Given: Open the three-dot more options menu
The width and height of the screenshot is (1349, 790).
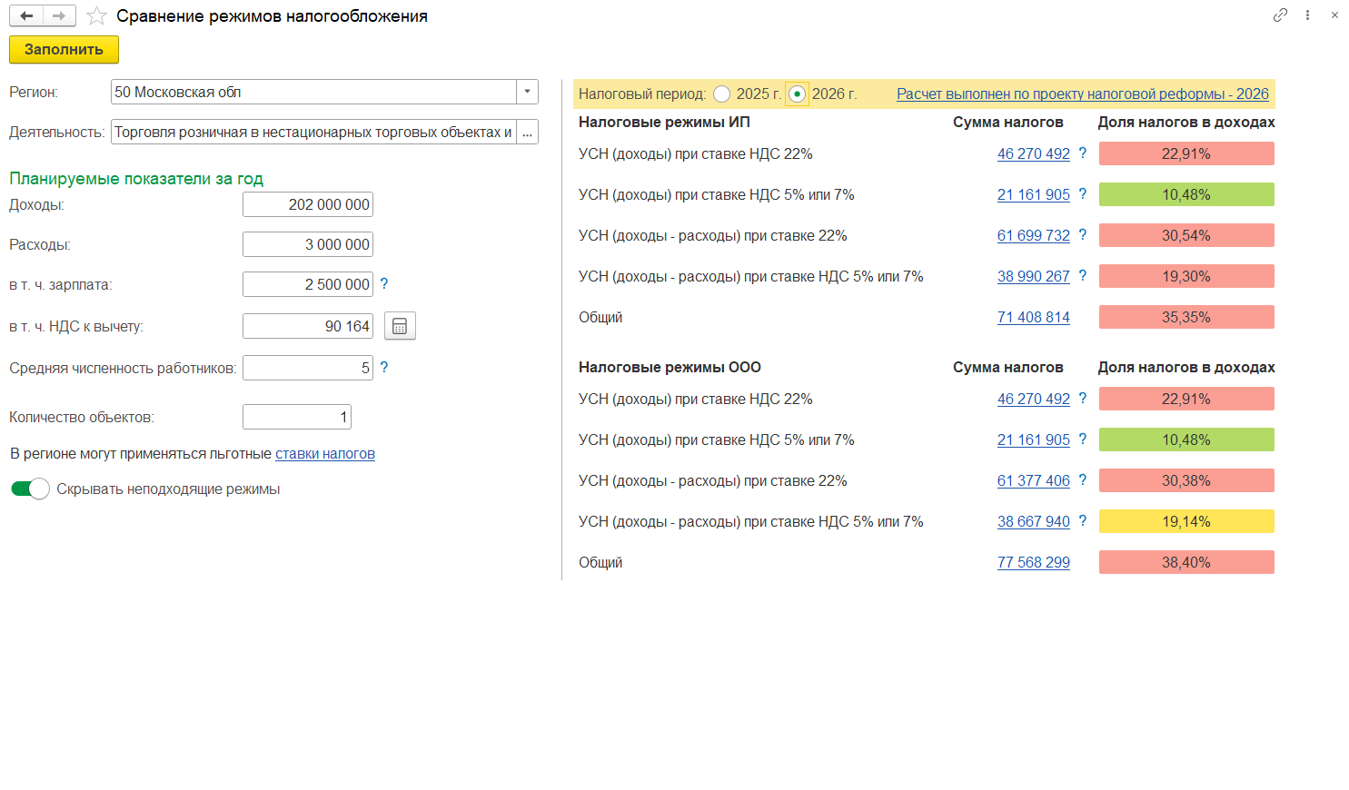Looking at the screenshot, I should click(1307, 15).
